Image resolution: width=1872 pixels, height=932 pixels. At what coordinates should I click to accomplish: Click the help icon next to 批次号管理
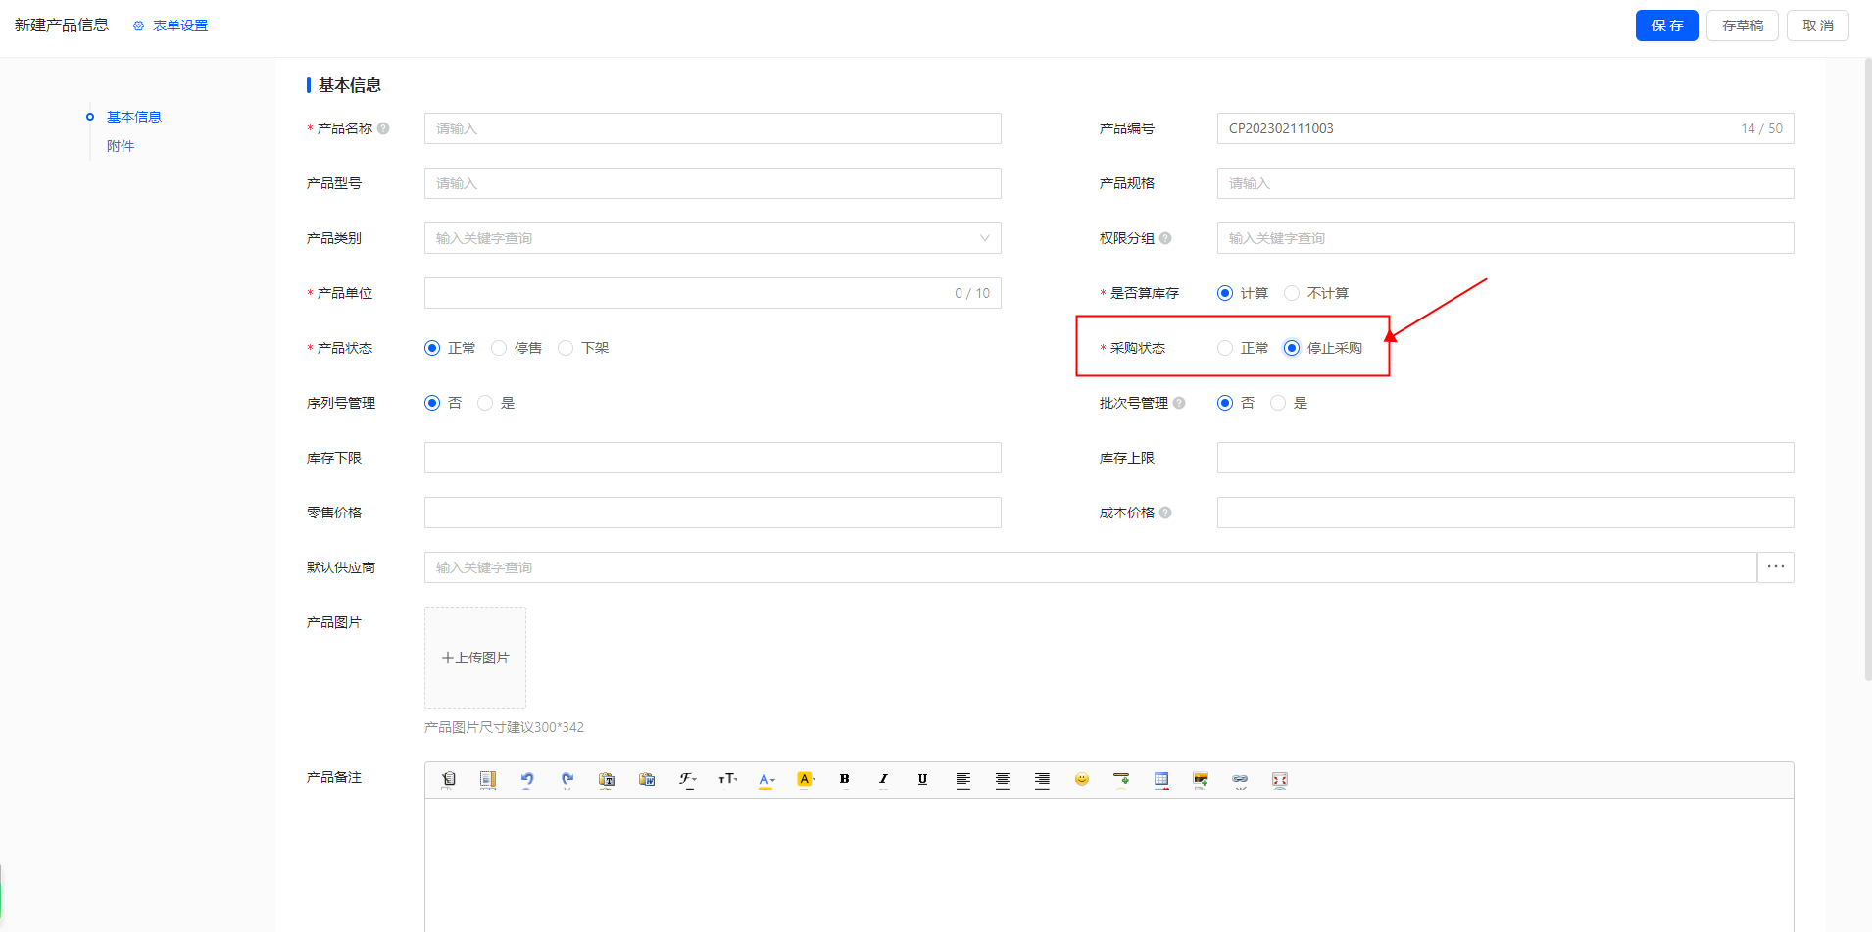pyautogui.click(x=1179, y=403)
